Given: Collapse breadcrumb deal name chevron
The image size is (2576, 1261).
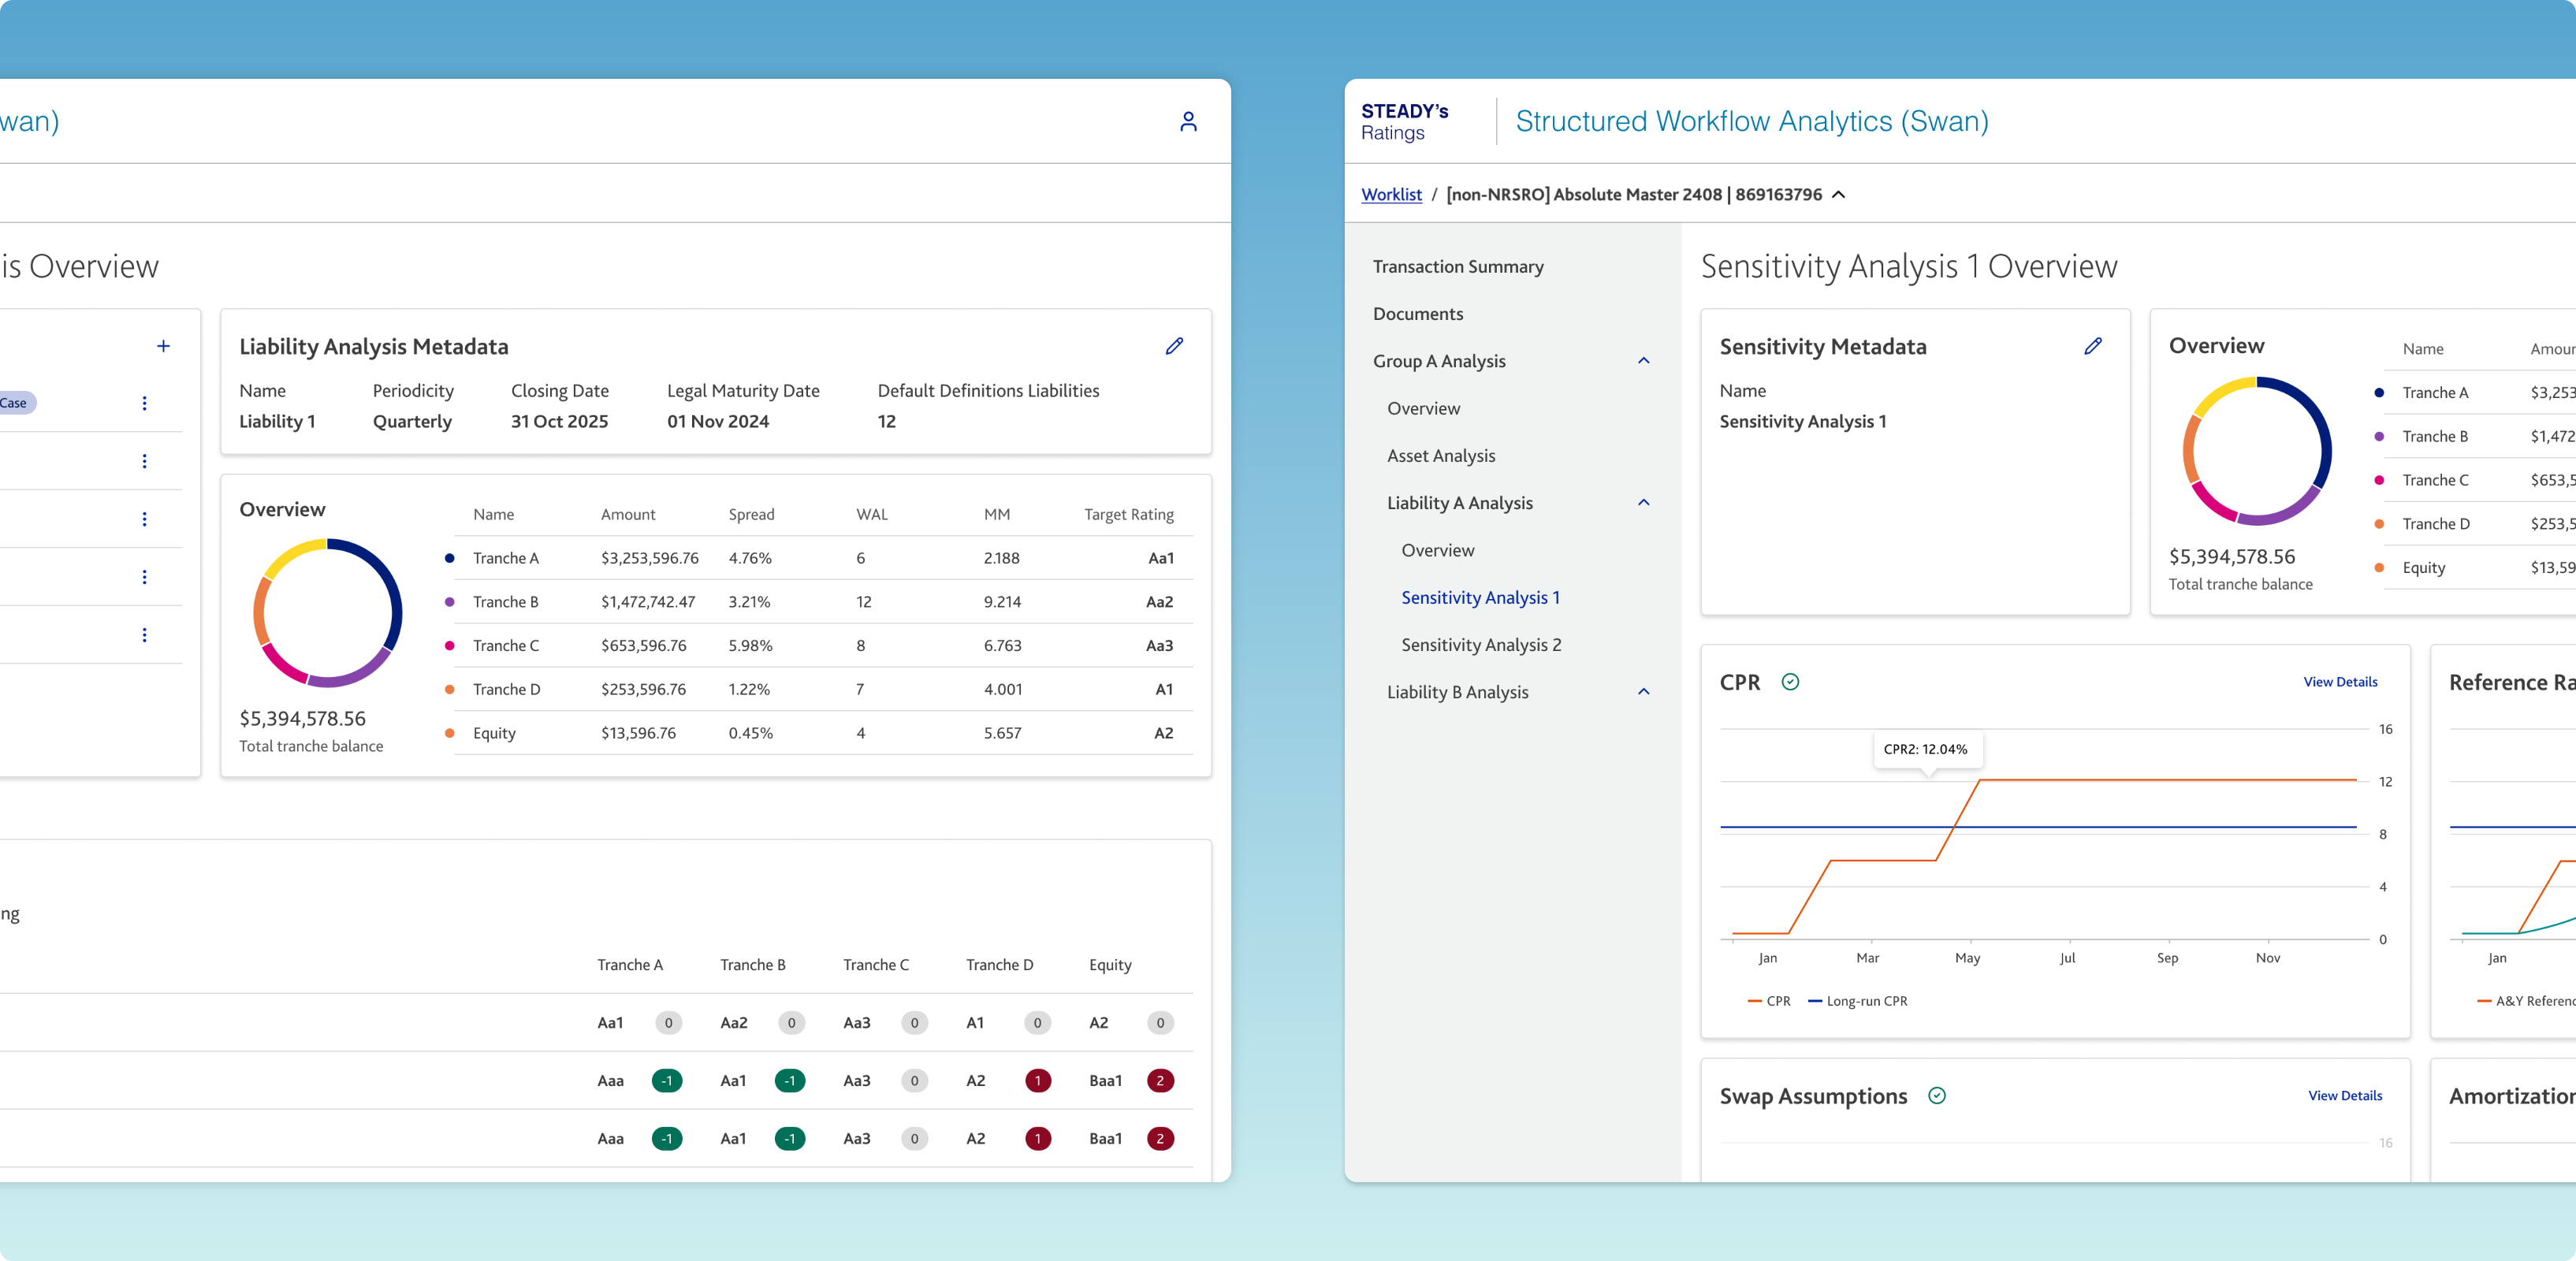Looking at the screenshot, I should 1838,194.
